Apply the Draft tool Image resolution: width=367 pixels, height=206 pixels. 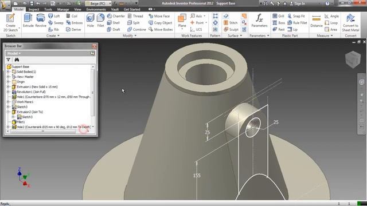click(x=114, y=30)
